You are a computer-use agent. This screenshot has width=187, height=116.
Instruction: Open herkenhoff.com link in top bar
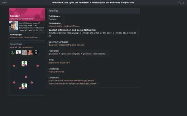pos(60,2)
